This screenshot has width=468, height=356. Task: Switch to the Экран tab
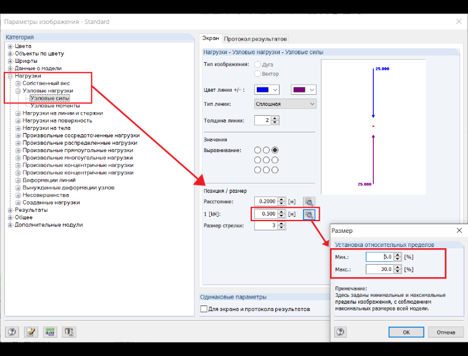point(211,38)
